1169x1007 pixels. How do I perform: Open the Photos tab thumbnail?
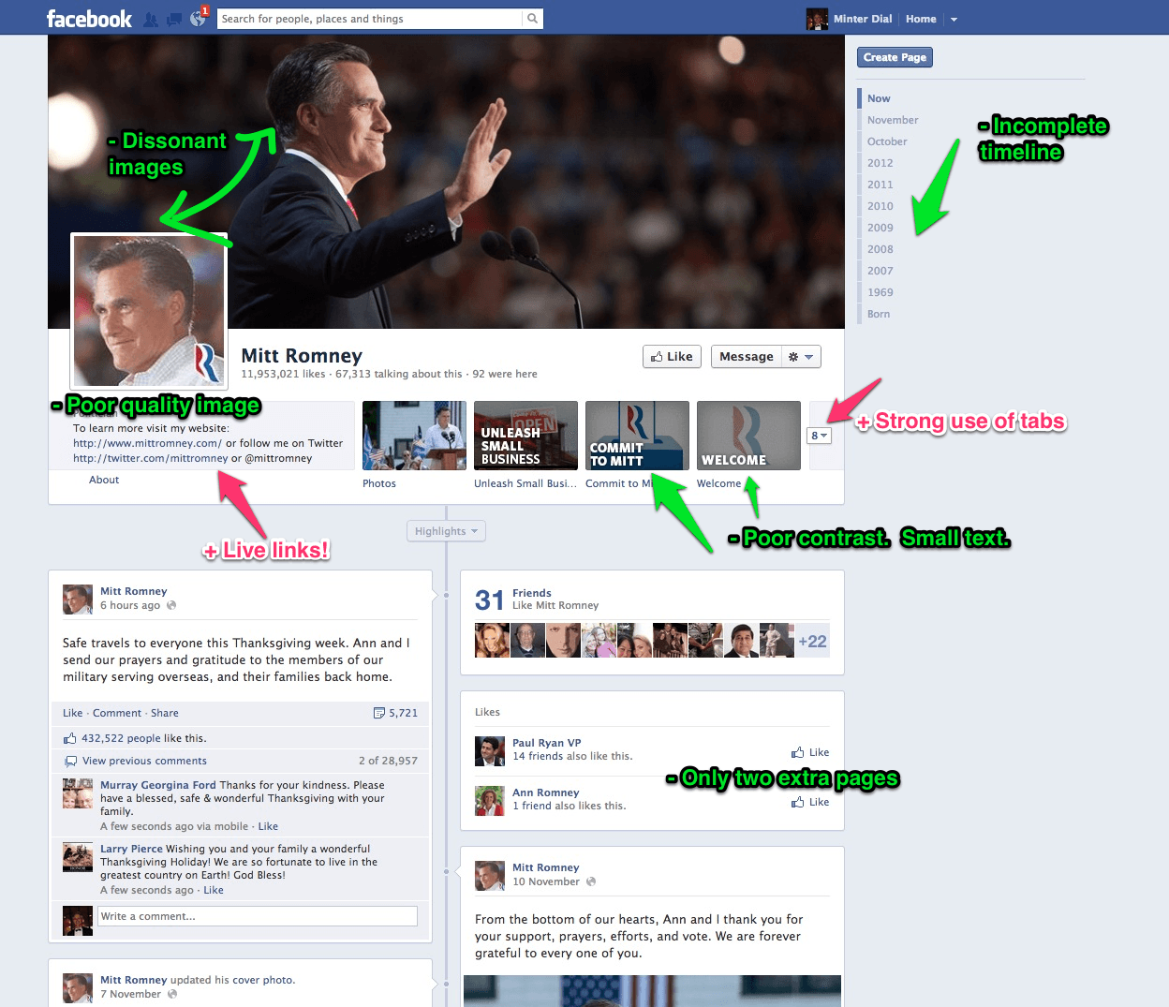coord(414,436)
